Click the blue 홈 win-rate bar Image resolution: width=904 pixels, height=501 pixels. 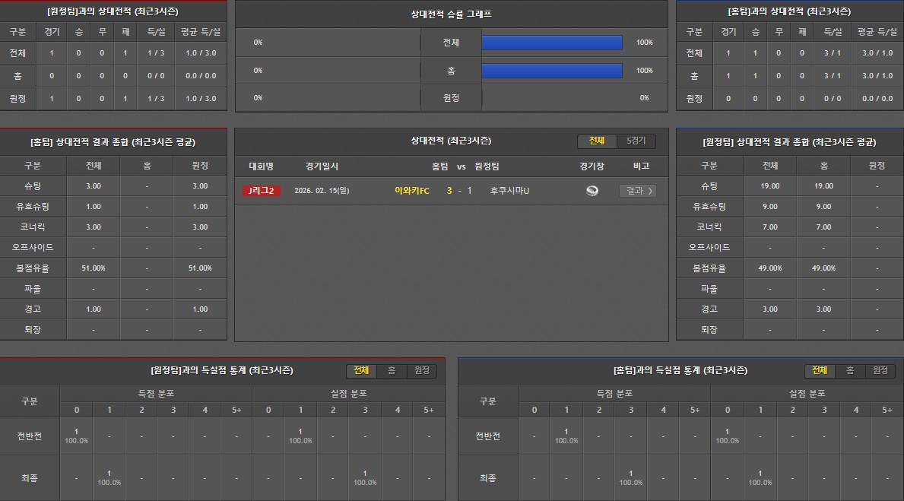552,71
